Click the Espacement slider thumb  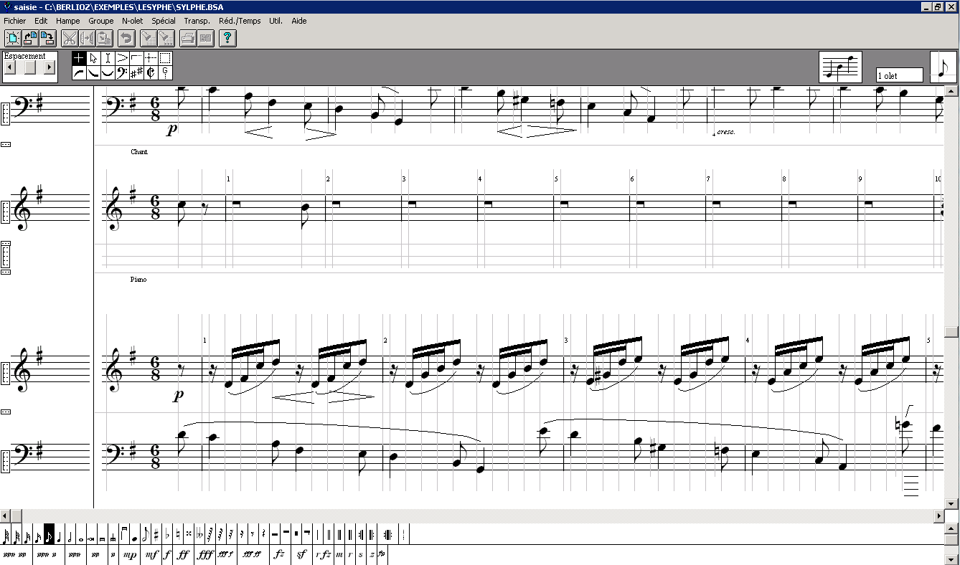click(x=29, y=67)
